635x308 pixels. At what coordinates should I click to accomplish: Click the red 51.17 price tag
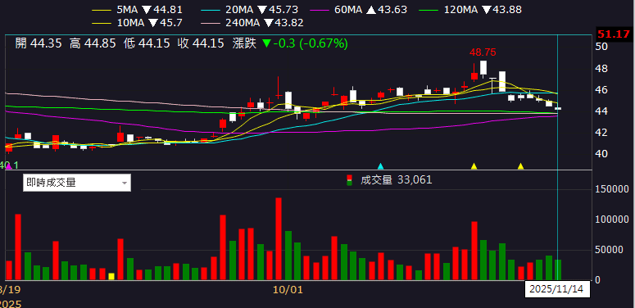point(615,34)
